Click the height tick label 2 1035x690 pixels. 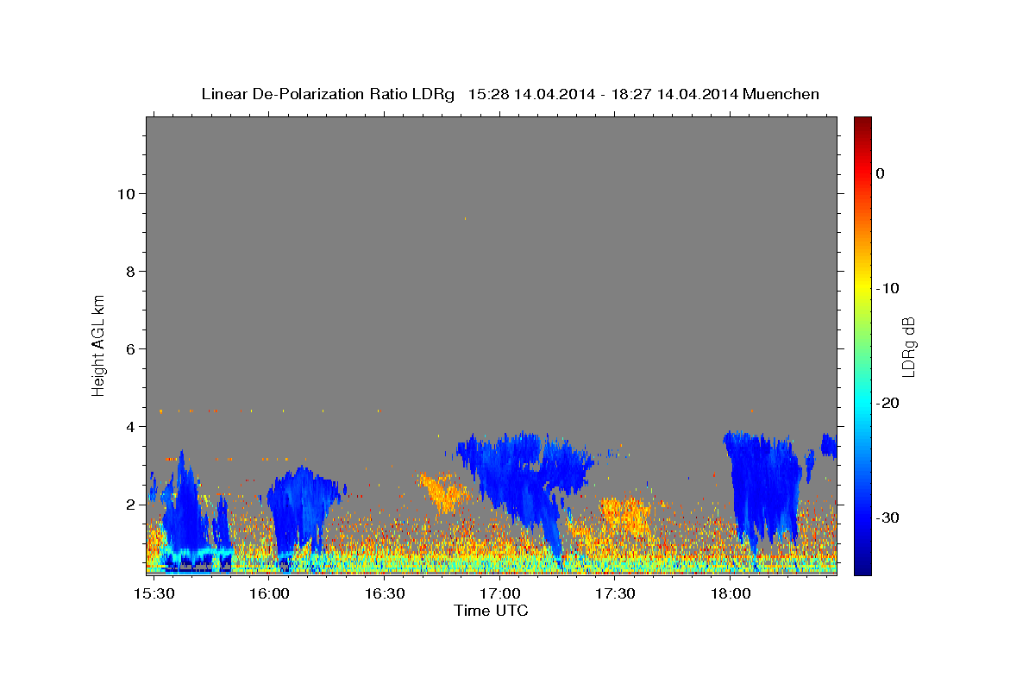tap(131, 504)
